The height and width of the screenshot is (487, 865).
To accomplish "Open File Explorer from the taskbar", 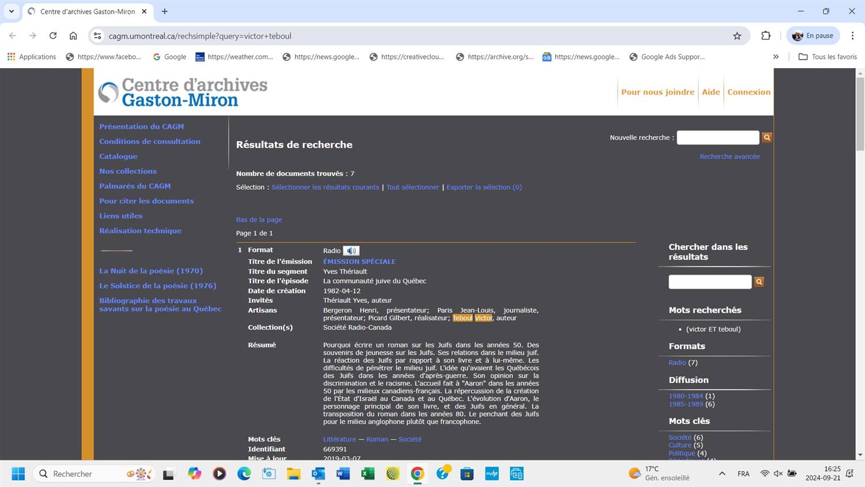I will [x=294, y=474].
